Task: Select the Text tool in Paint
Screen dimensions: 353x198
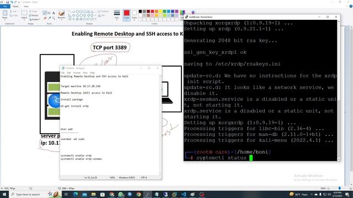Action: point(54,13)
